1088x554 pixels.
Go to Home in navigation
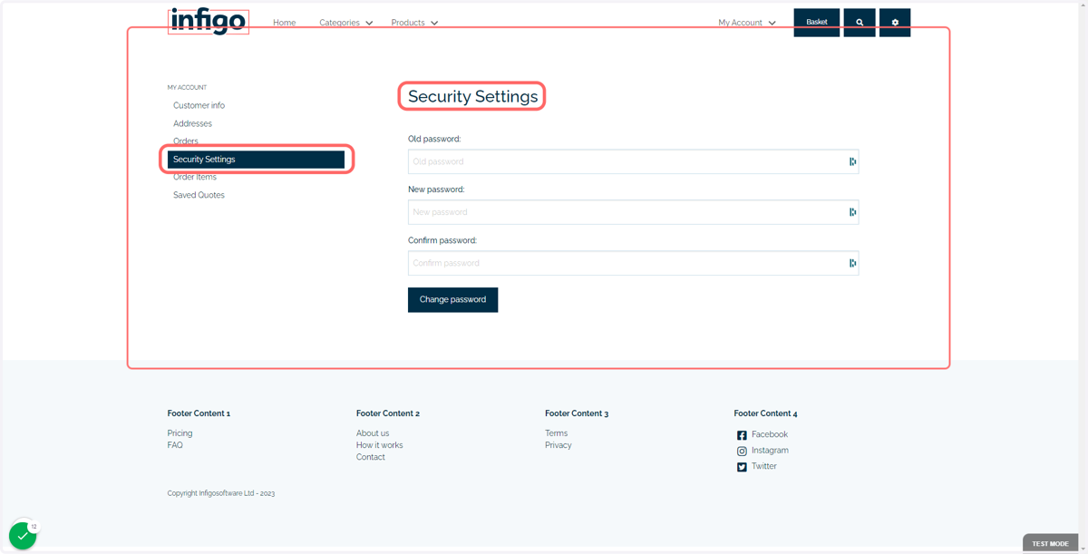285,23
